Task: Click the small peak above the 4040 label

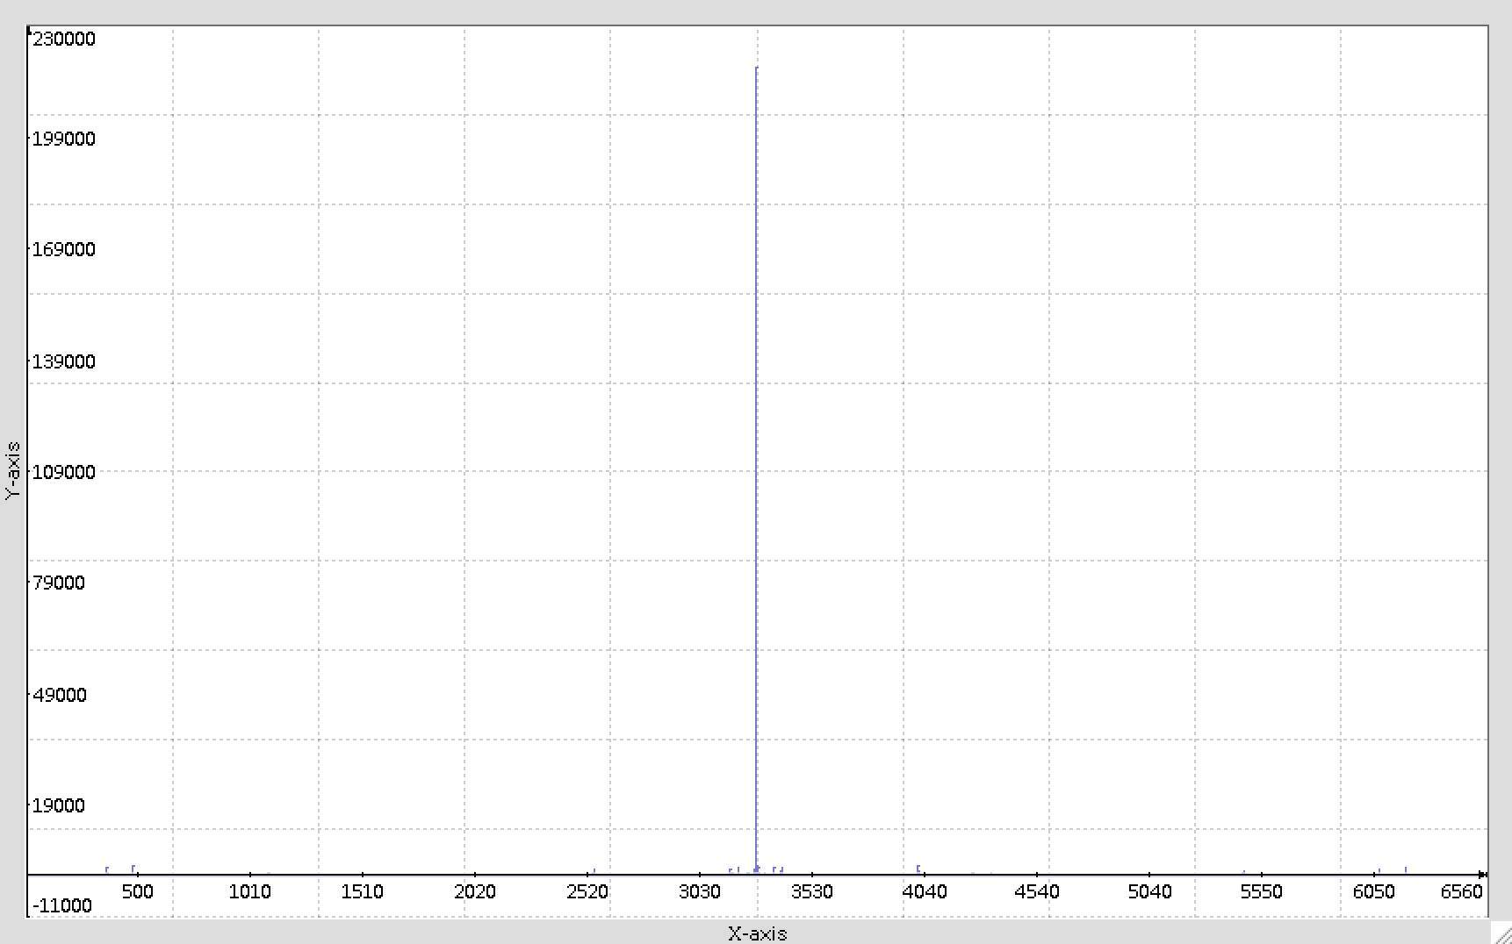Action: click(x=918, y=869)
